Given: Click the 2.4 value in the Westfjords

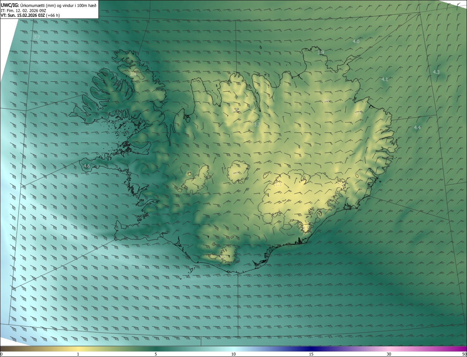Looking at the screenshot, I should point(133,74).
